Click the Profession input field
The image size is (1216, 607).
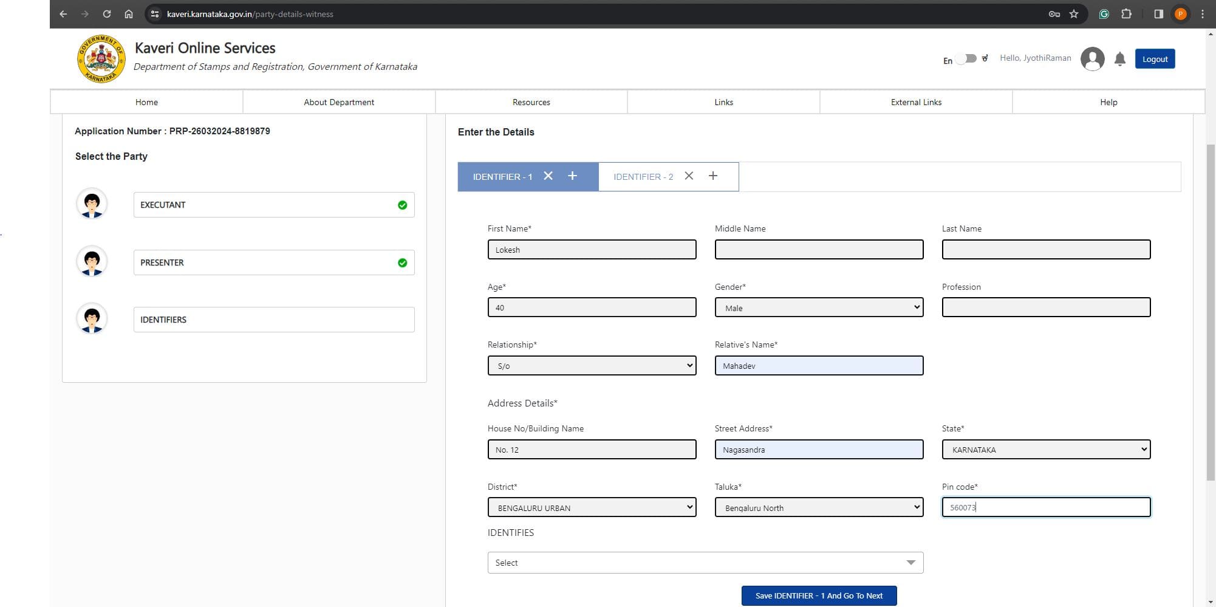point(1046,307)
